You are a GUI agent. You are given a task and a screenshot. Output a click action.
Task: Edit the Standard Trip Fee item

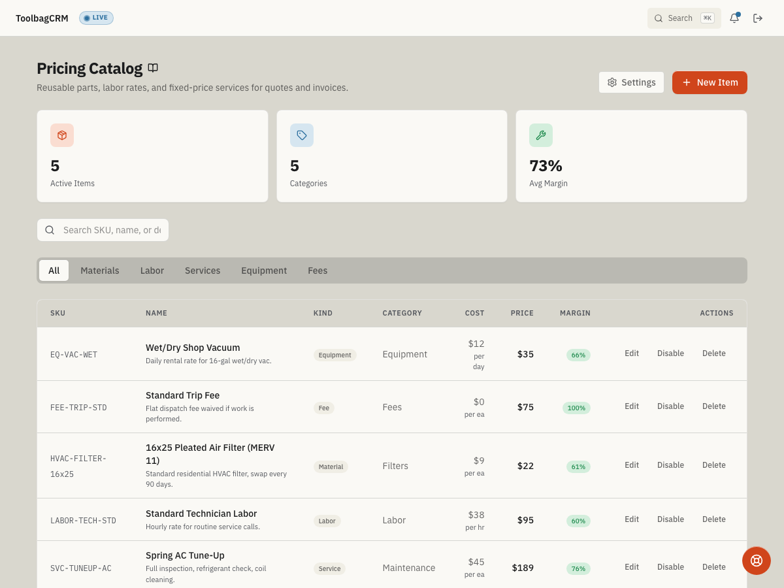pyautogui.click(x=632, y=406)
